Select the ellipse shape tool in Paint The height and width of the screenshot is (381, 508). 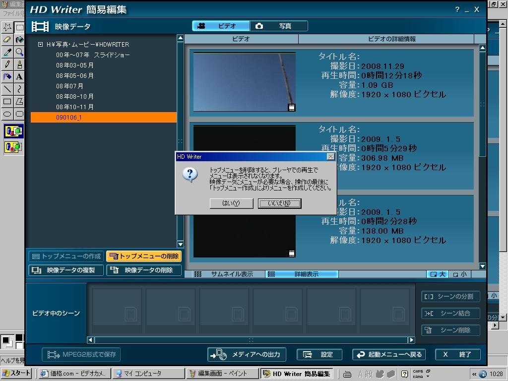click(x=7, y=114)
